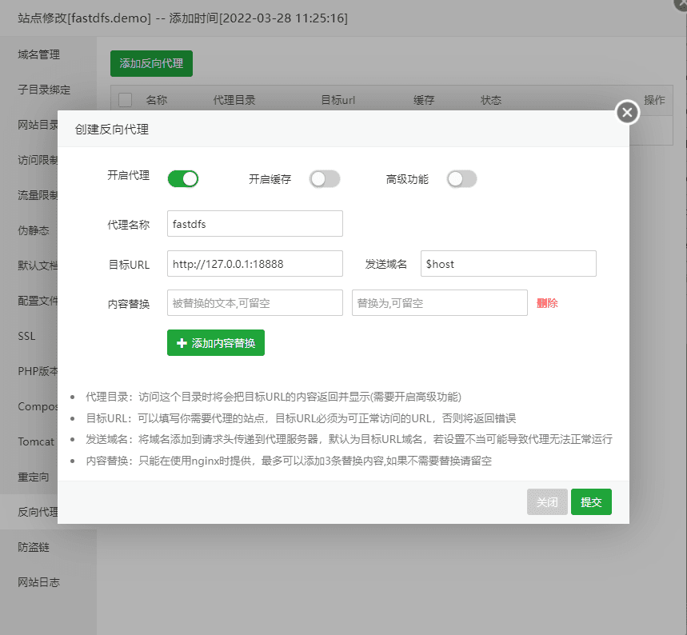Click the red 删除 link
The height and width of the screenshot is (635, 687).
click(x=547, y=303)
